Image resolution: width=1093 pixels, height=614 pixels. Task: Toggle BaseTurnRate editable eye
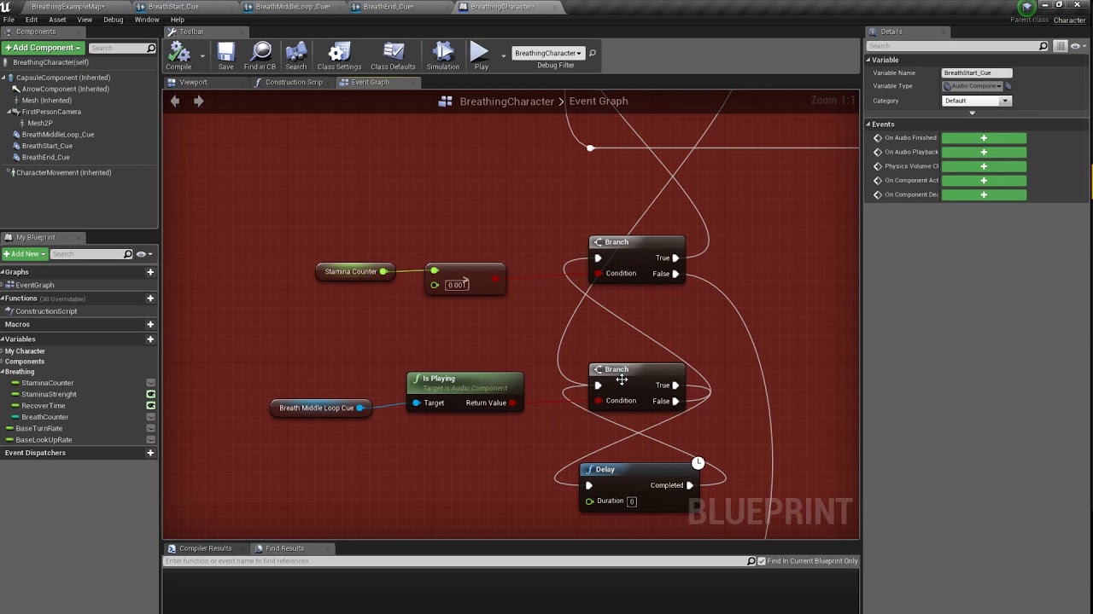pyautogui.click(x=151, y=428)
